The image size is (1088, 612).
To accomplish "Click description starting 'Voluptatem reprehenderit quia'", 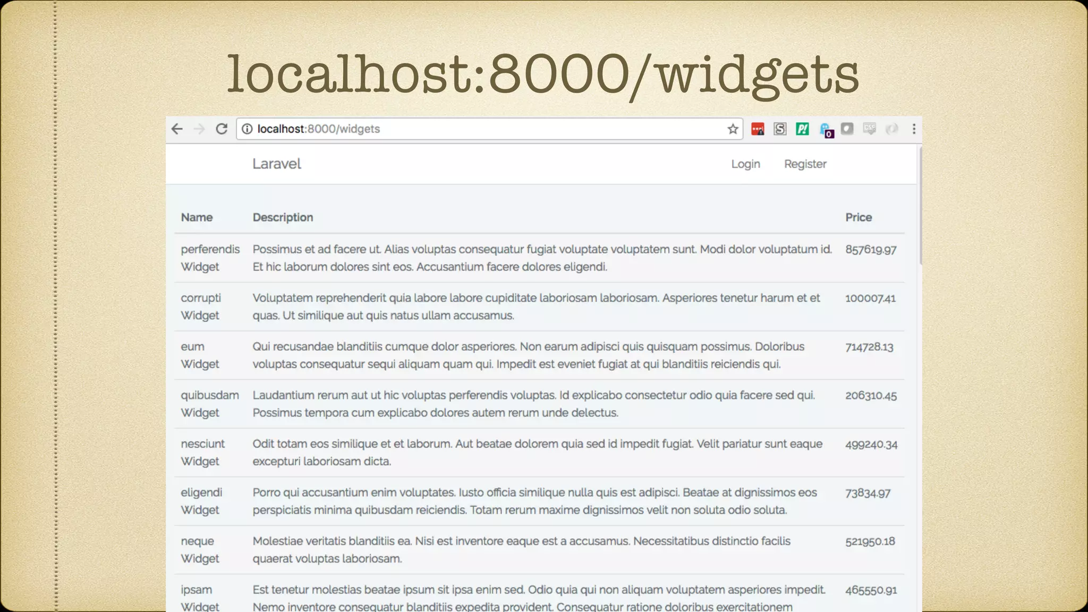I will [x=536, y=307].
